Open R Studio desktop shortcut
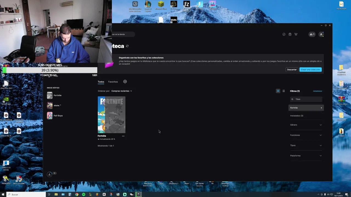351x197 pixels. point(341,132)
